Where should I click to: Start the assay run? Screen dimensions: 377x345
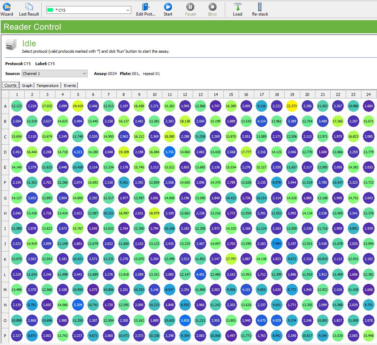click(168, 9)
